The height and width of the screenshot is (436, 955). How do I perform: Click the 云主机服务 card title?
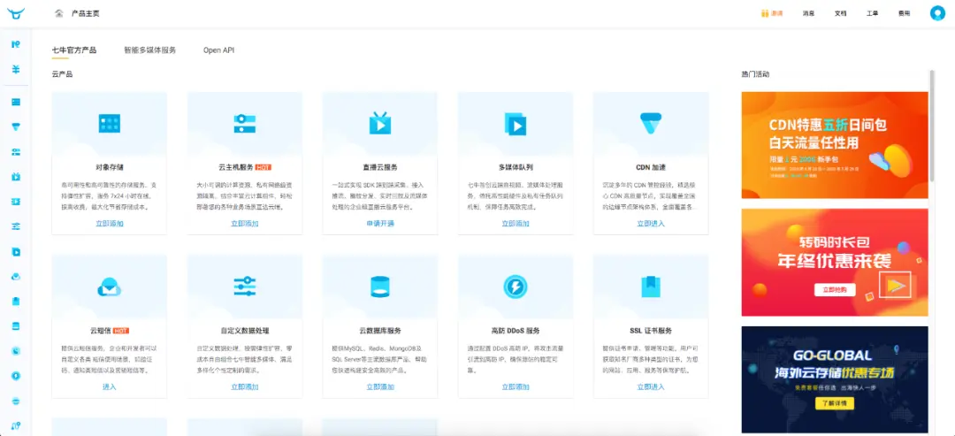click(234, 167)
